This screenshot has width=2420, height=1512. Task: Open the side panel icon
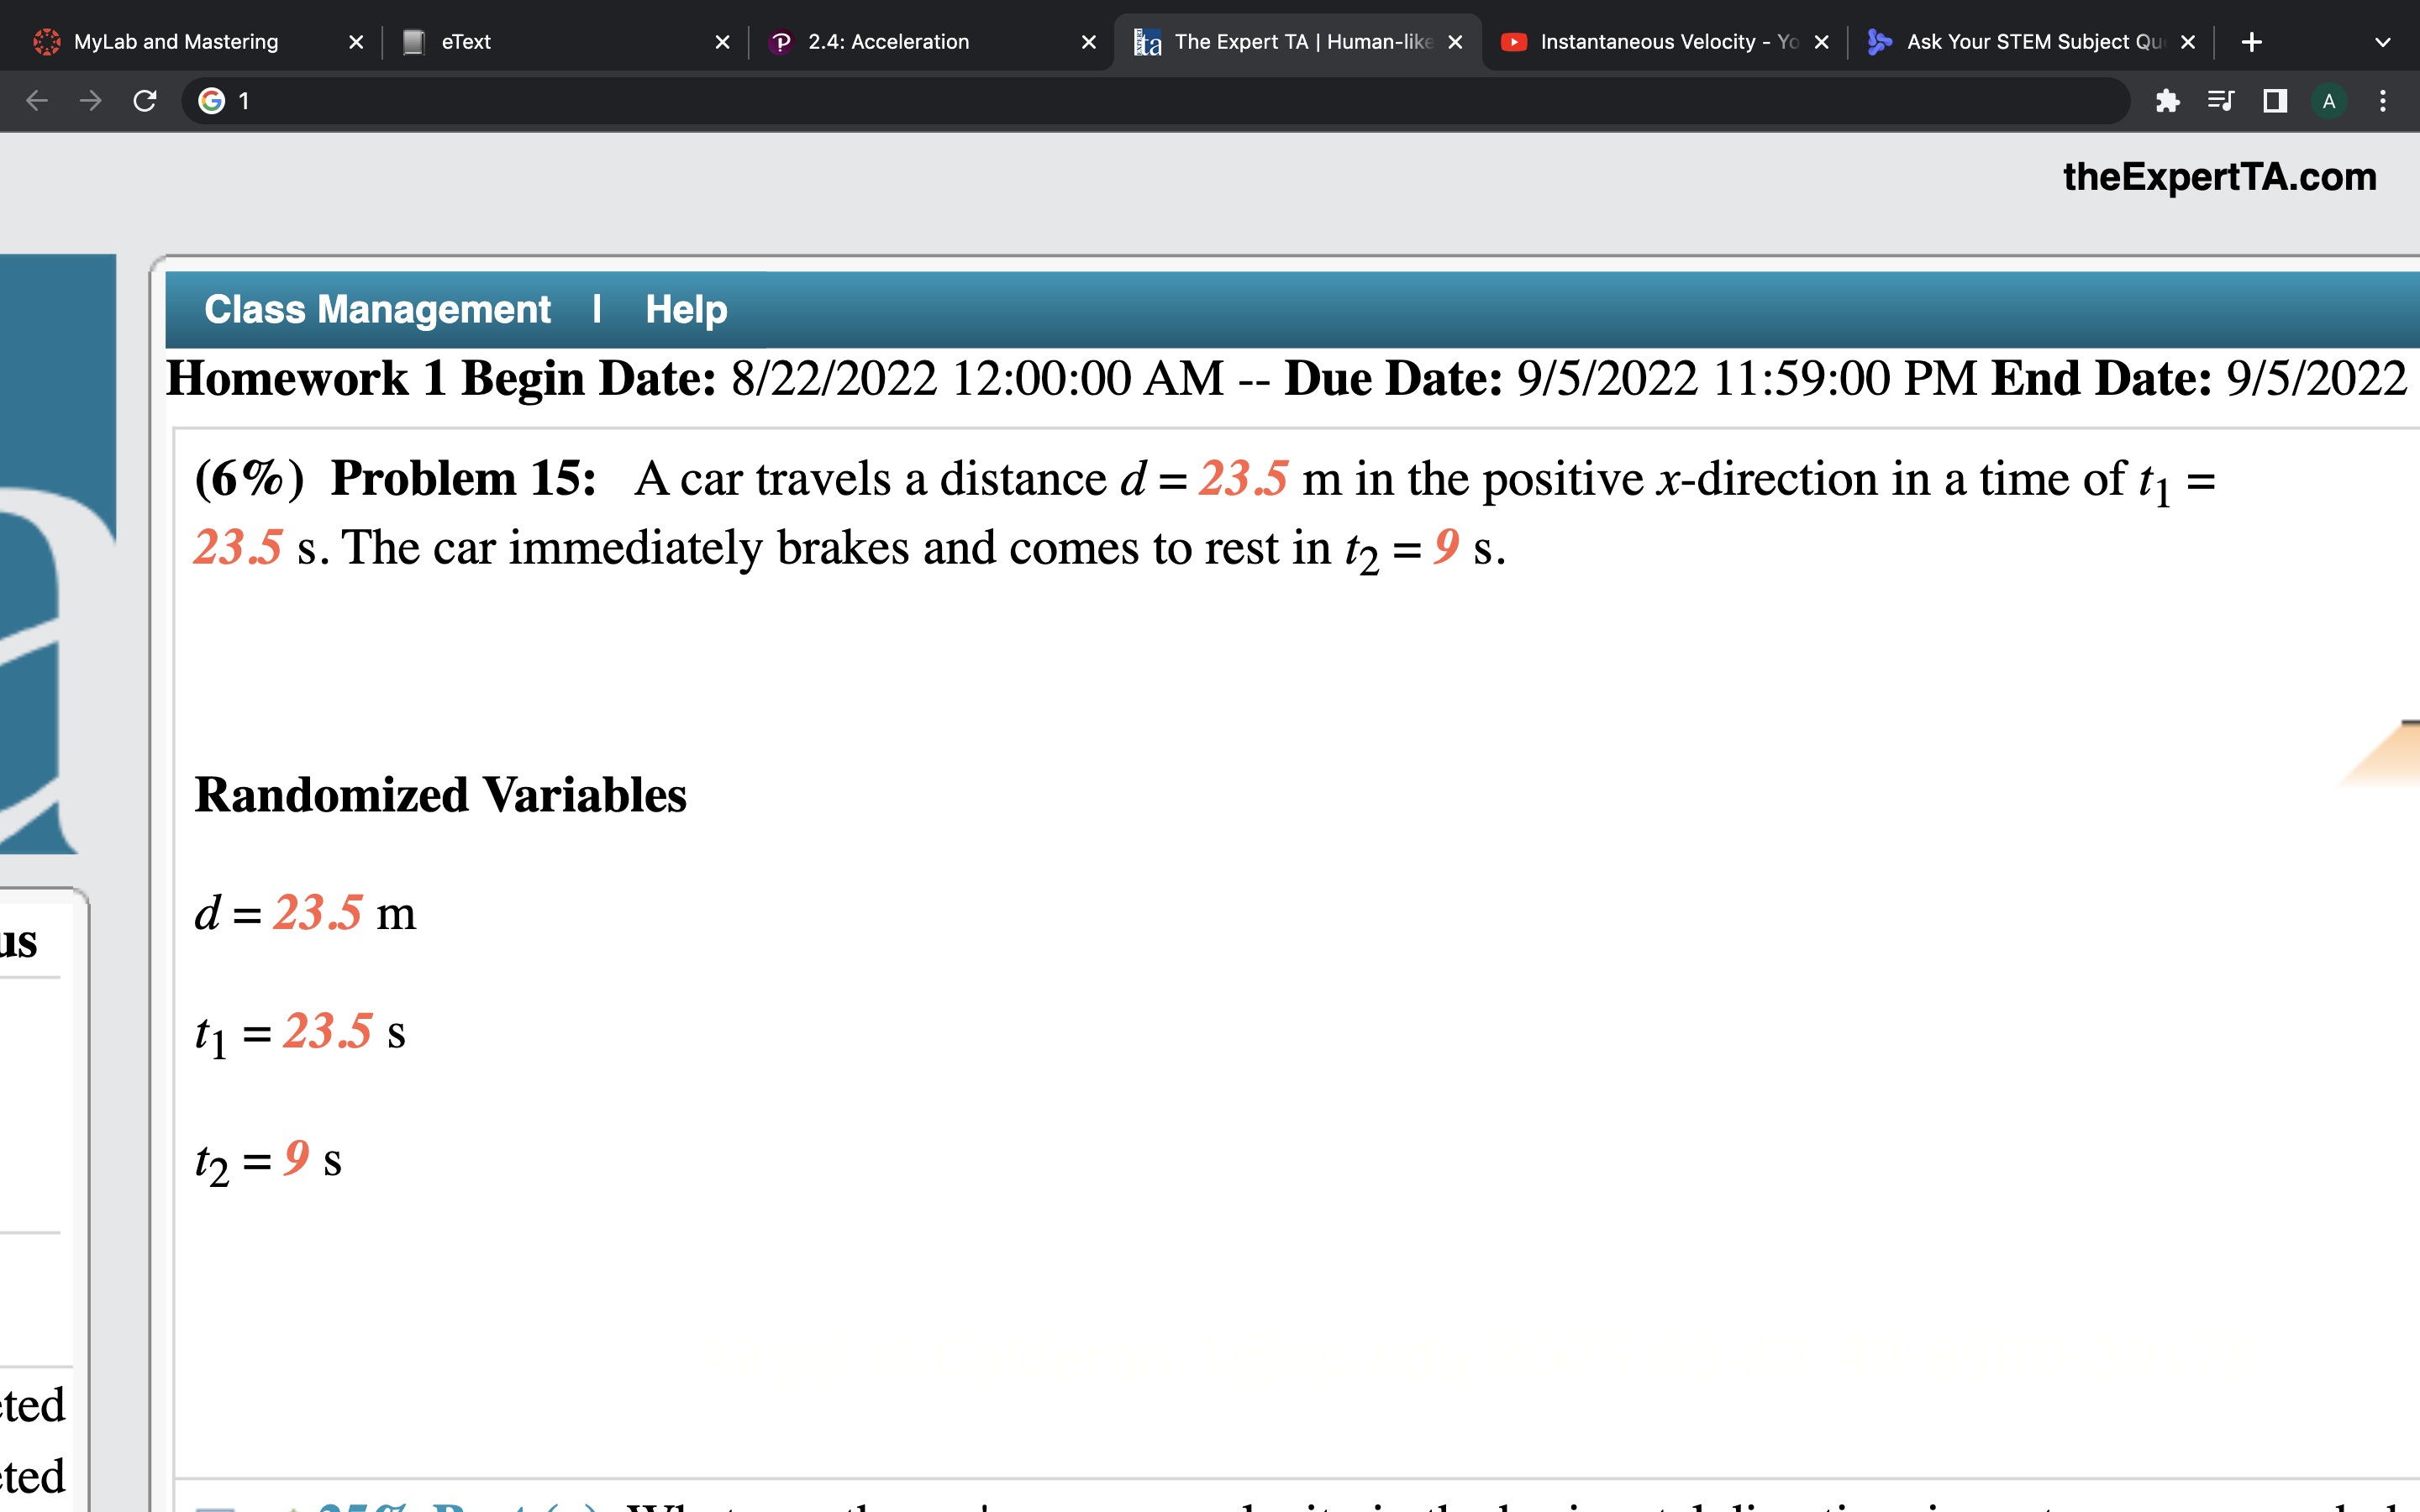(2274, 100)
